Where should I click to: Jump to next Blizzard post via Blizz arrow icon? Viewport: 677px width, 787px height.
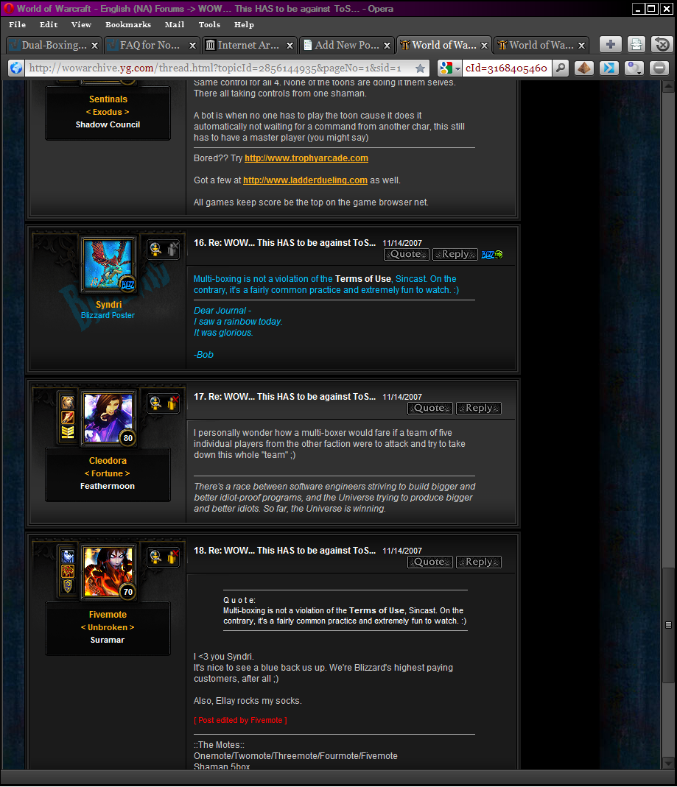[x=492, y=255]
